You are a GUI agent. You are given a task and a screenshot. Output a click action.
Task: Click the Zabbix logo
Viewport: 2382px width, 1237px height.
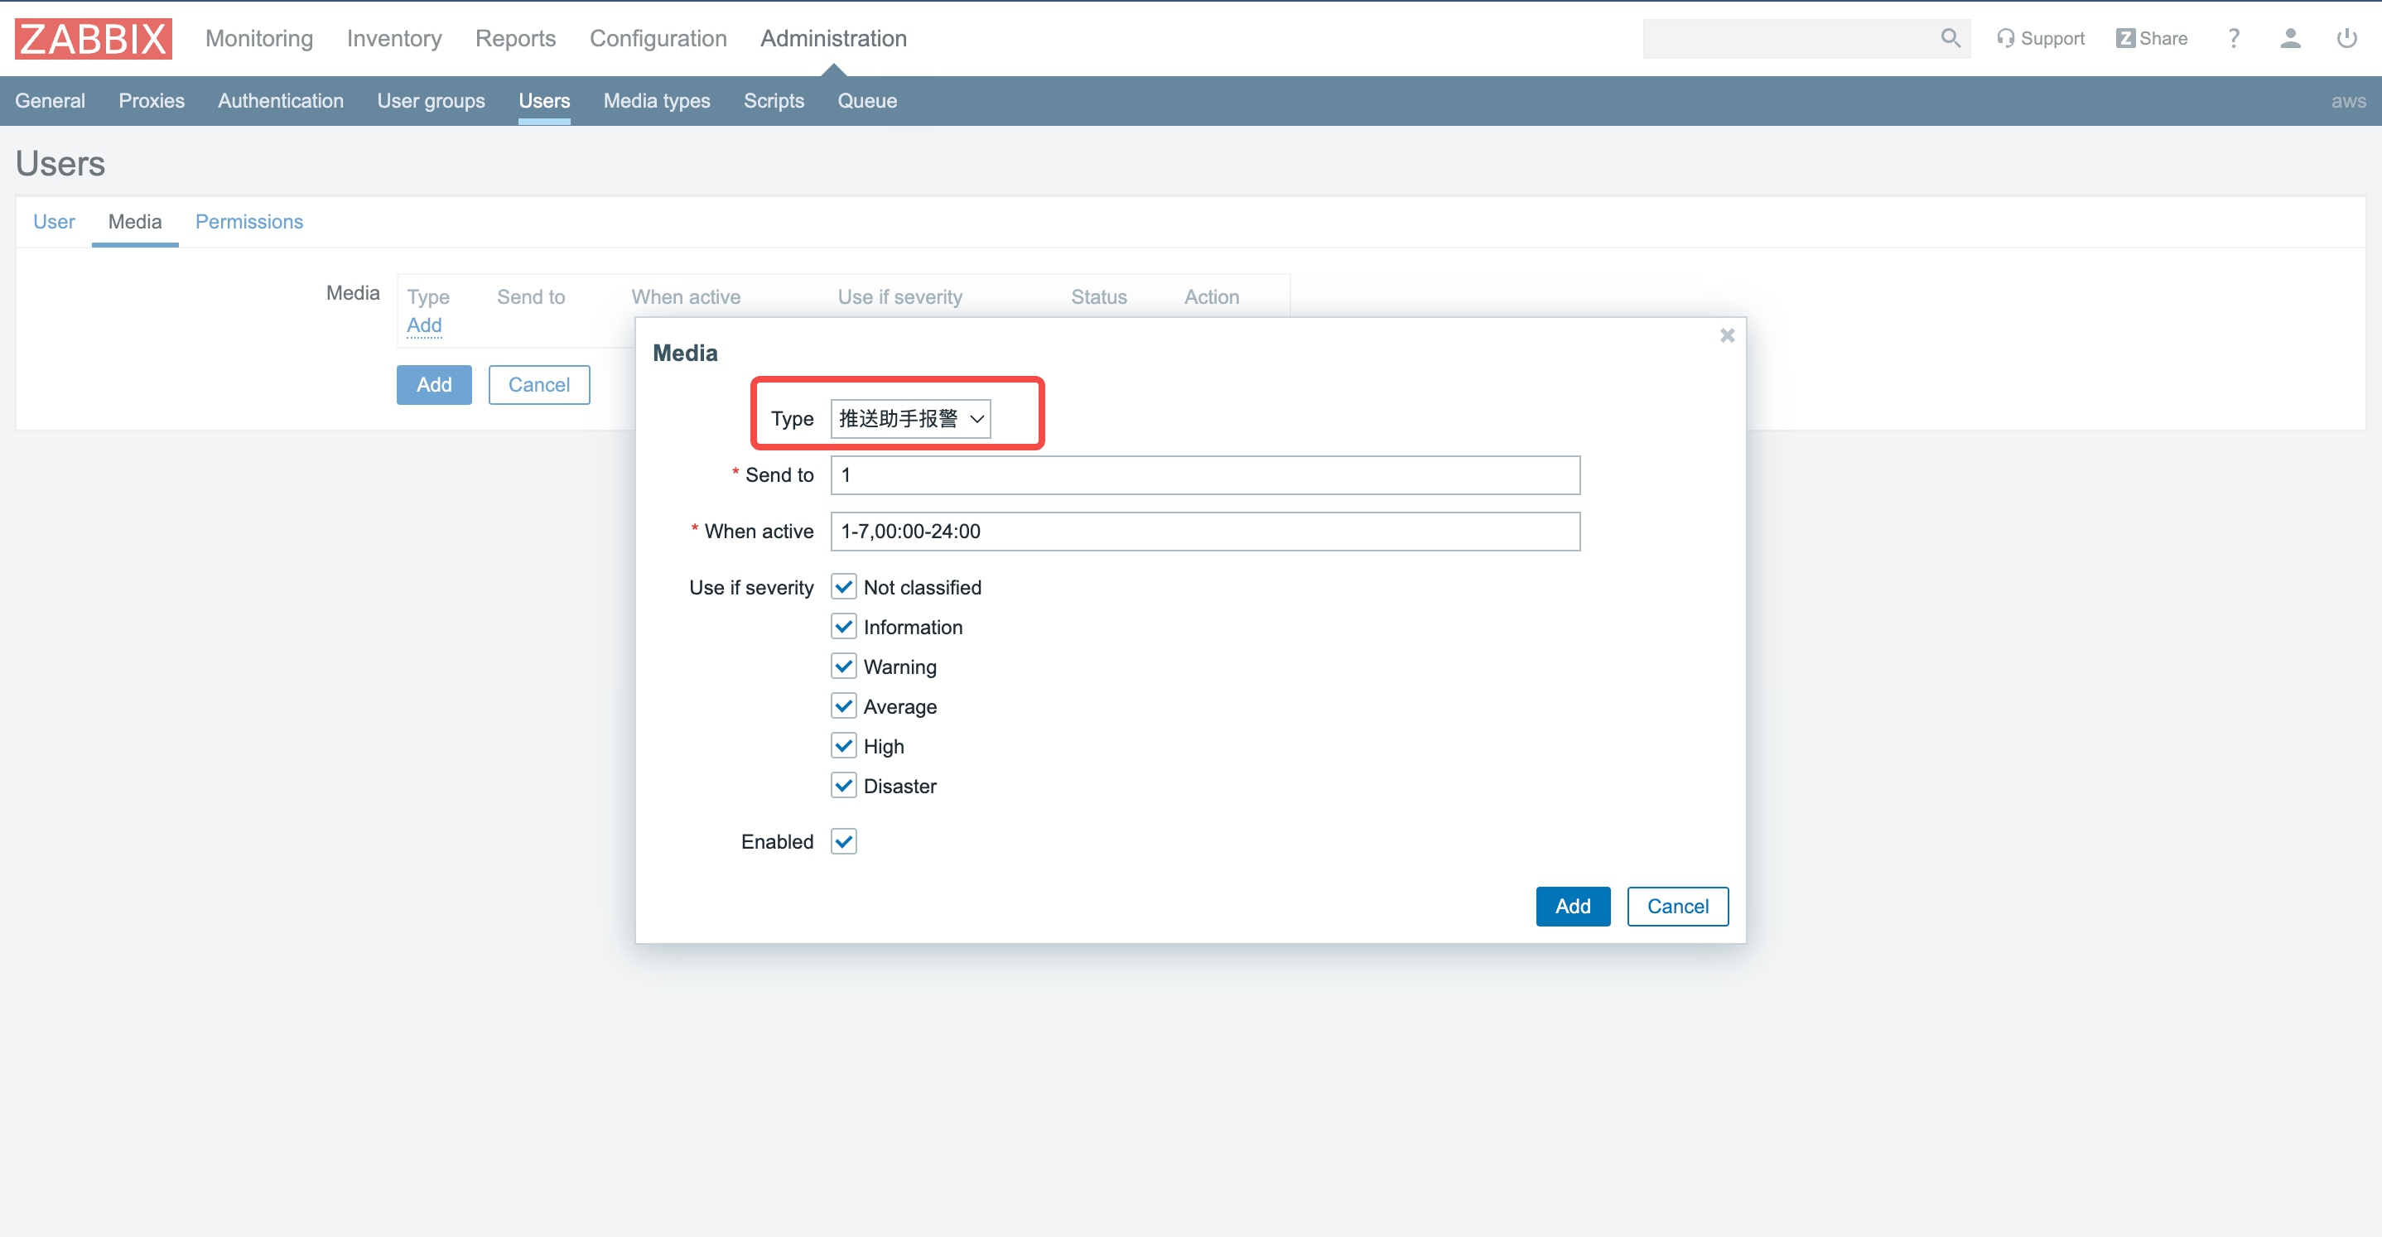94,39
